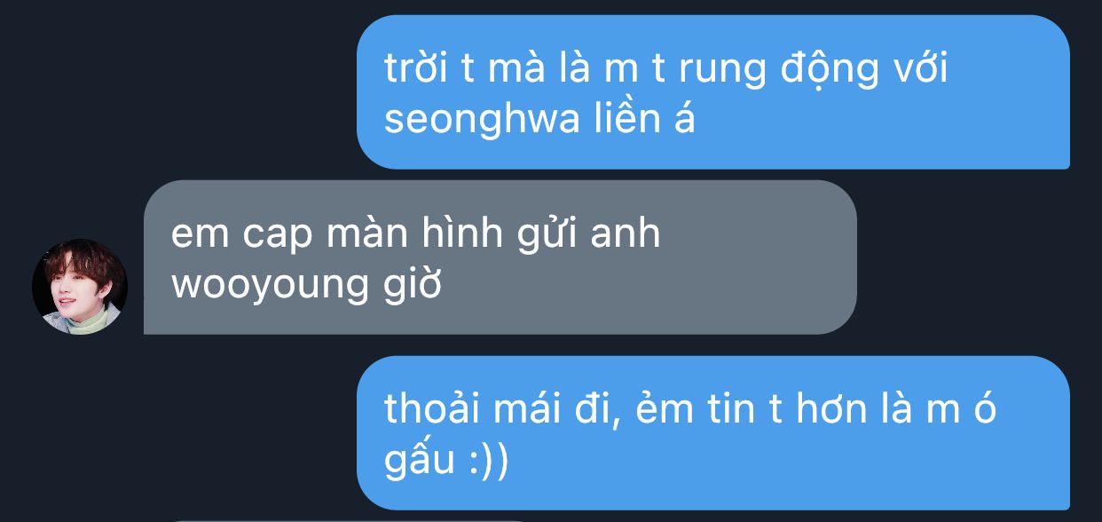The width and height of the screenshot is (1102, 522).
Task: Click the word liền after seonghwa
Action: pyautogui.click(x=626, y=120)
